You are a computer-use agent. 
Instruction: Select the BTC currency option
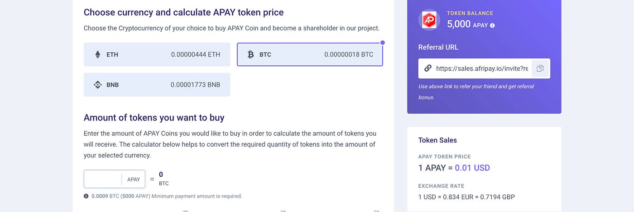click(310, 55)
